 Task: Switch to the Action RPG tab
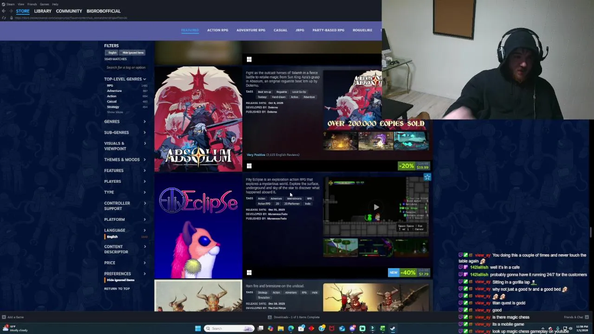click(x=217, y=30)
